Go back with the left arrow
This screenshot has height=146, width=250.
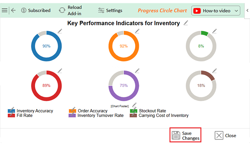click(13, 10)
